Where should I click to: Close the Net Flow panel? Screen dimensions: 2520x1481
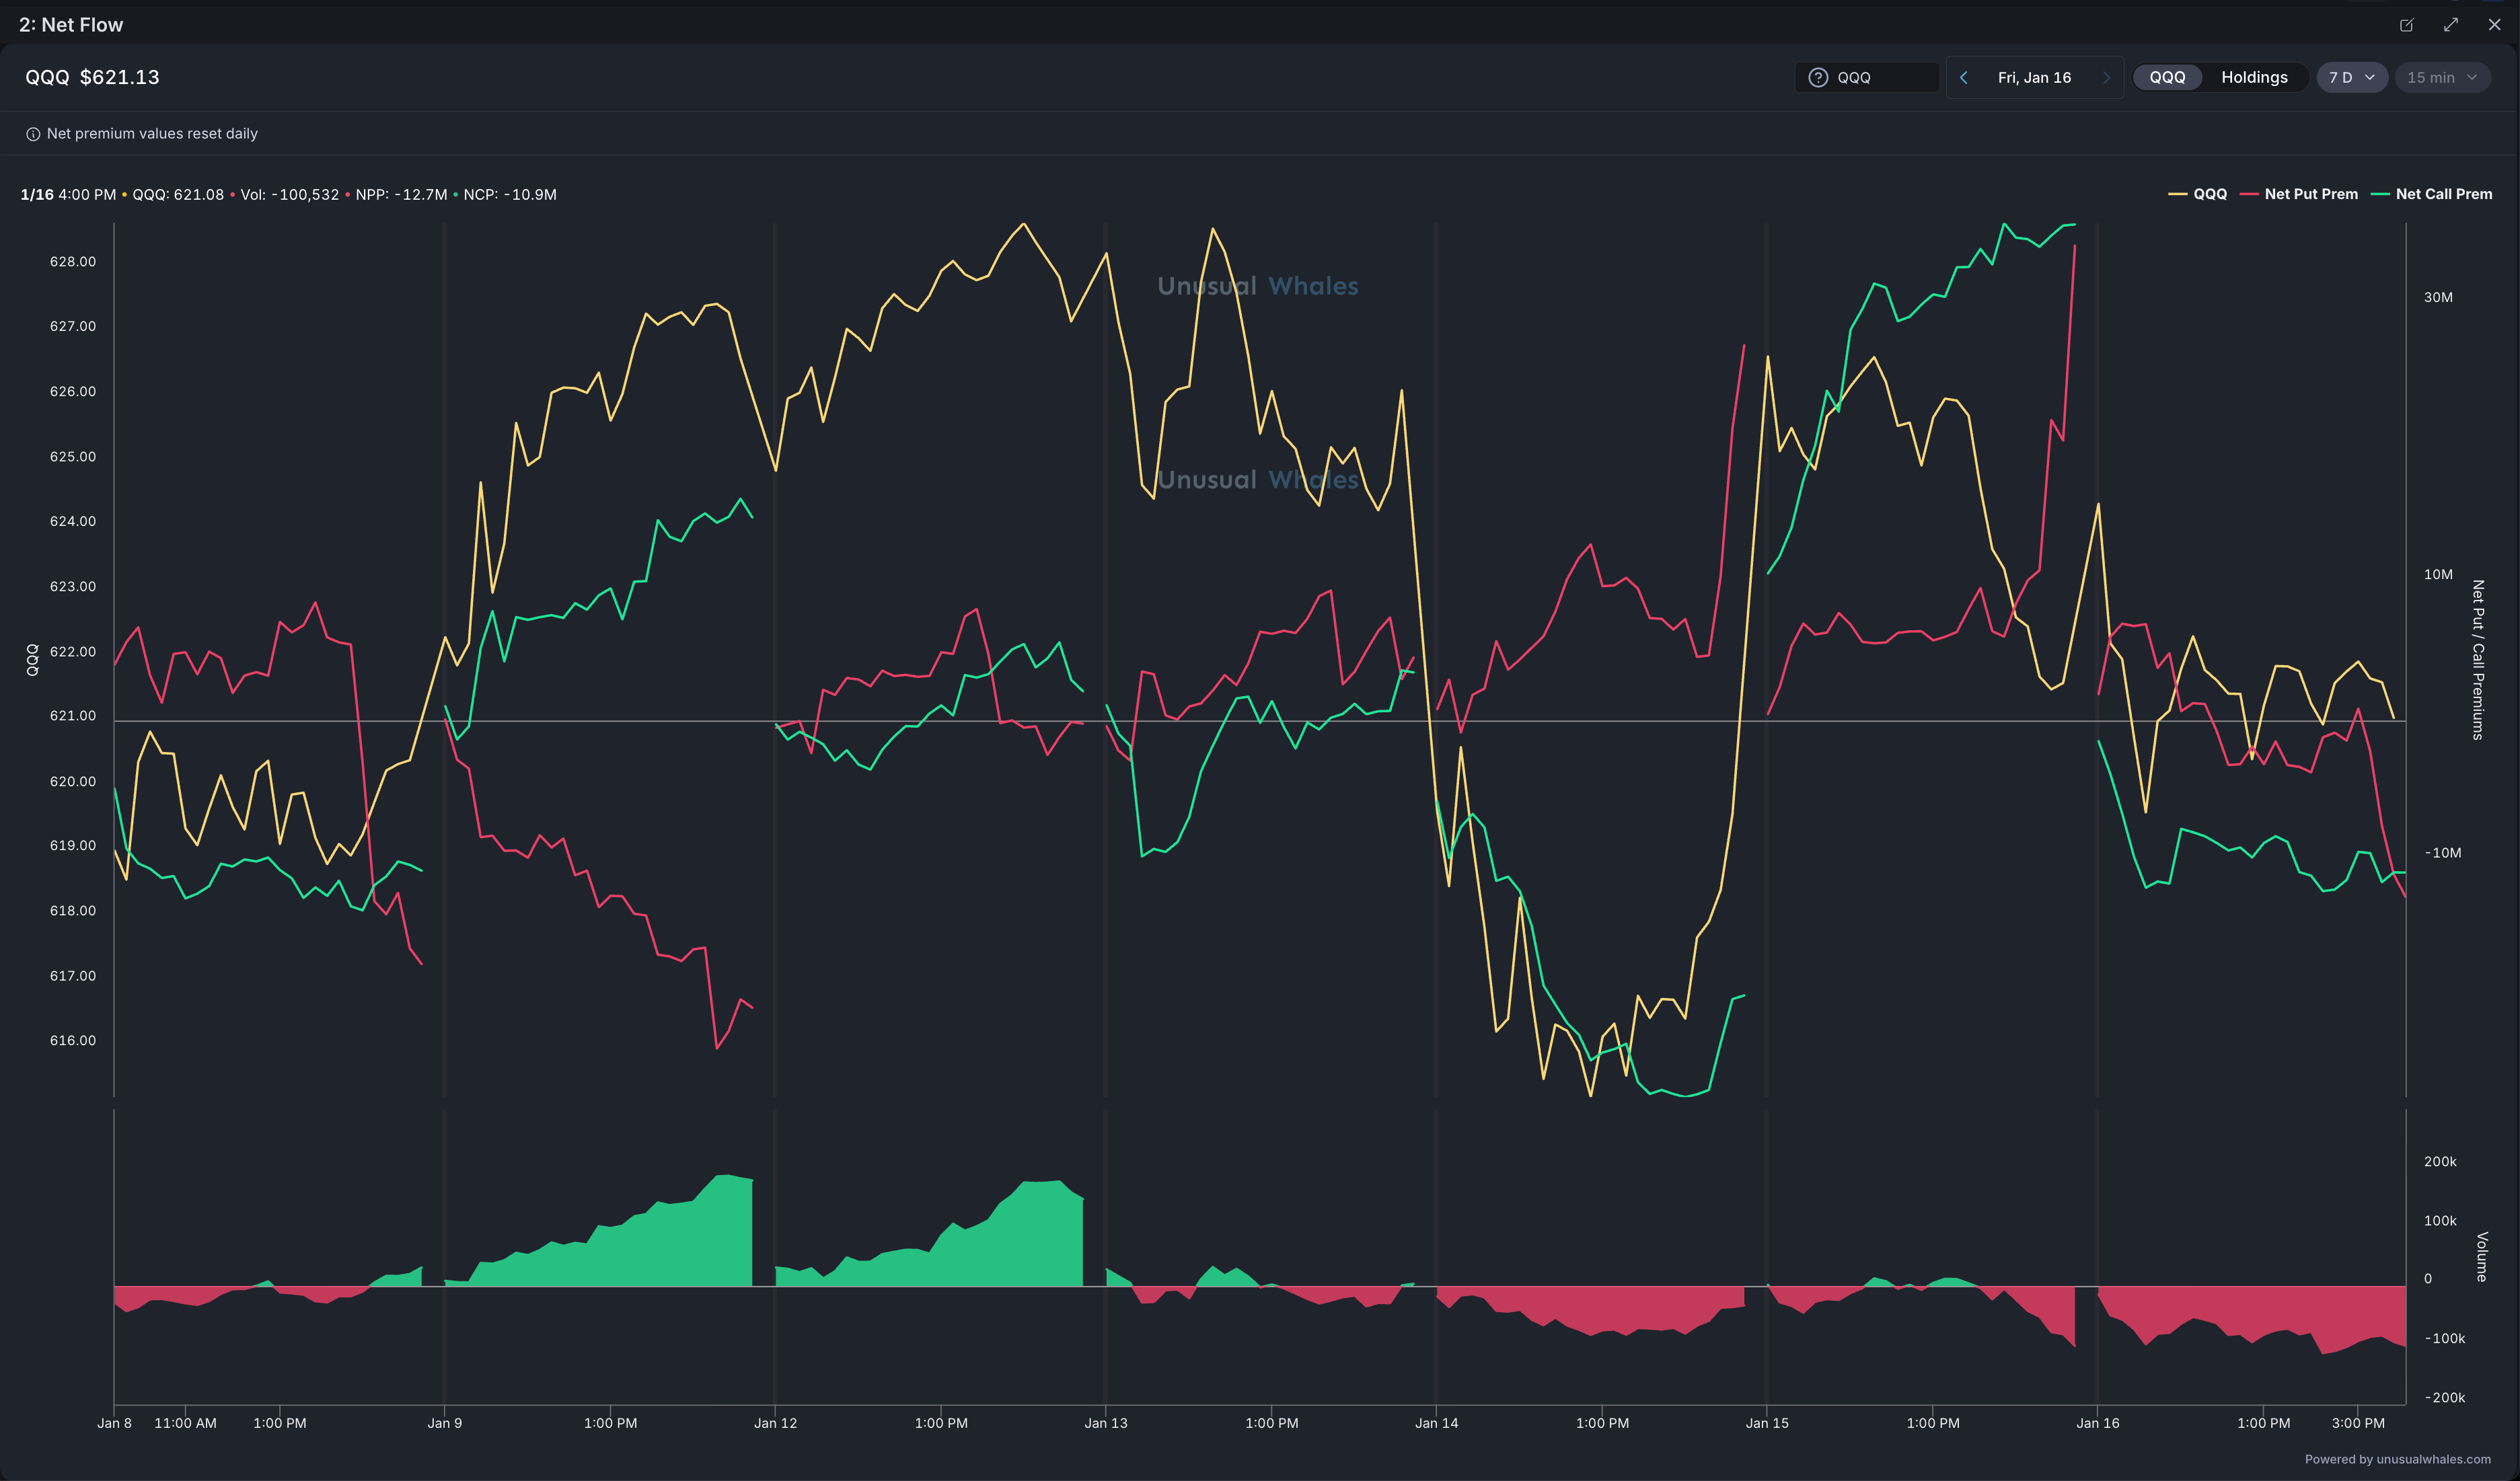point(2494,25)
